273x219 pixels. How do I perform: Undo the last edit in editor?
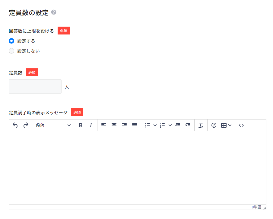(15, 125)
